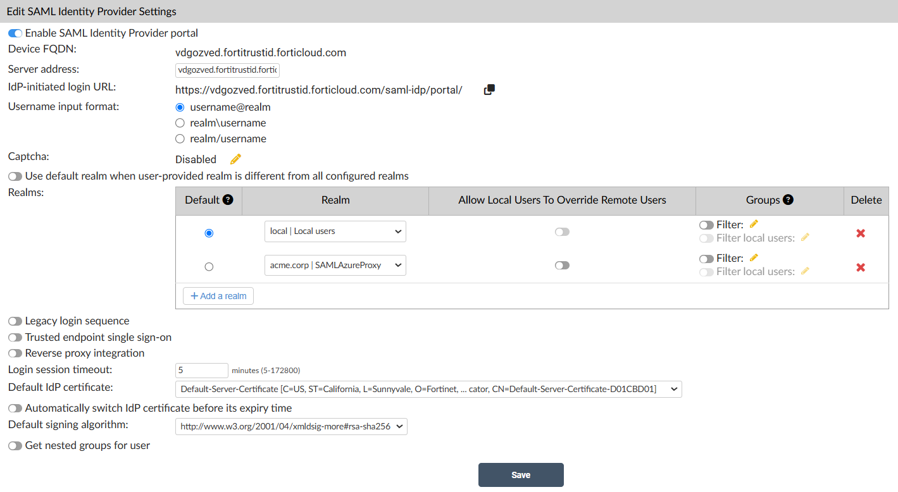The image size is (898, 492).
Task: Edit the group Filter for acme.corp realm
Action: point(753,257)
